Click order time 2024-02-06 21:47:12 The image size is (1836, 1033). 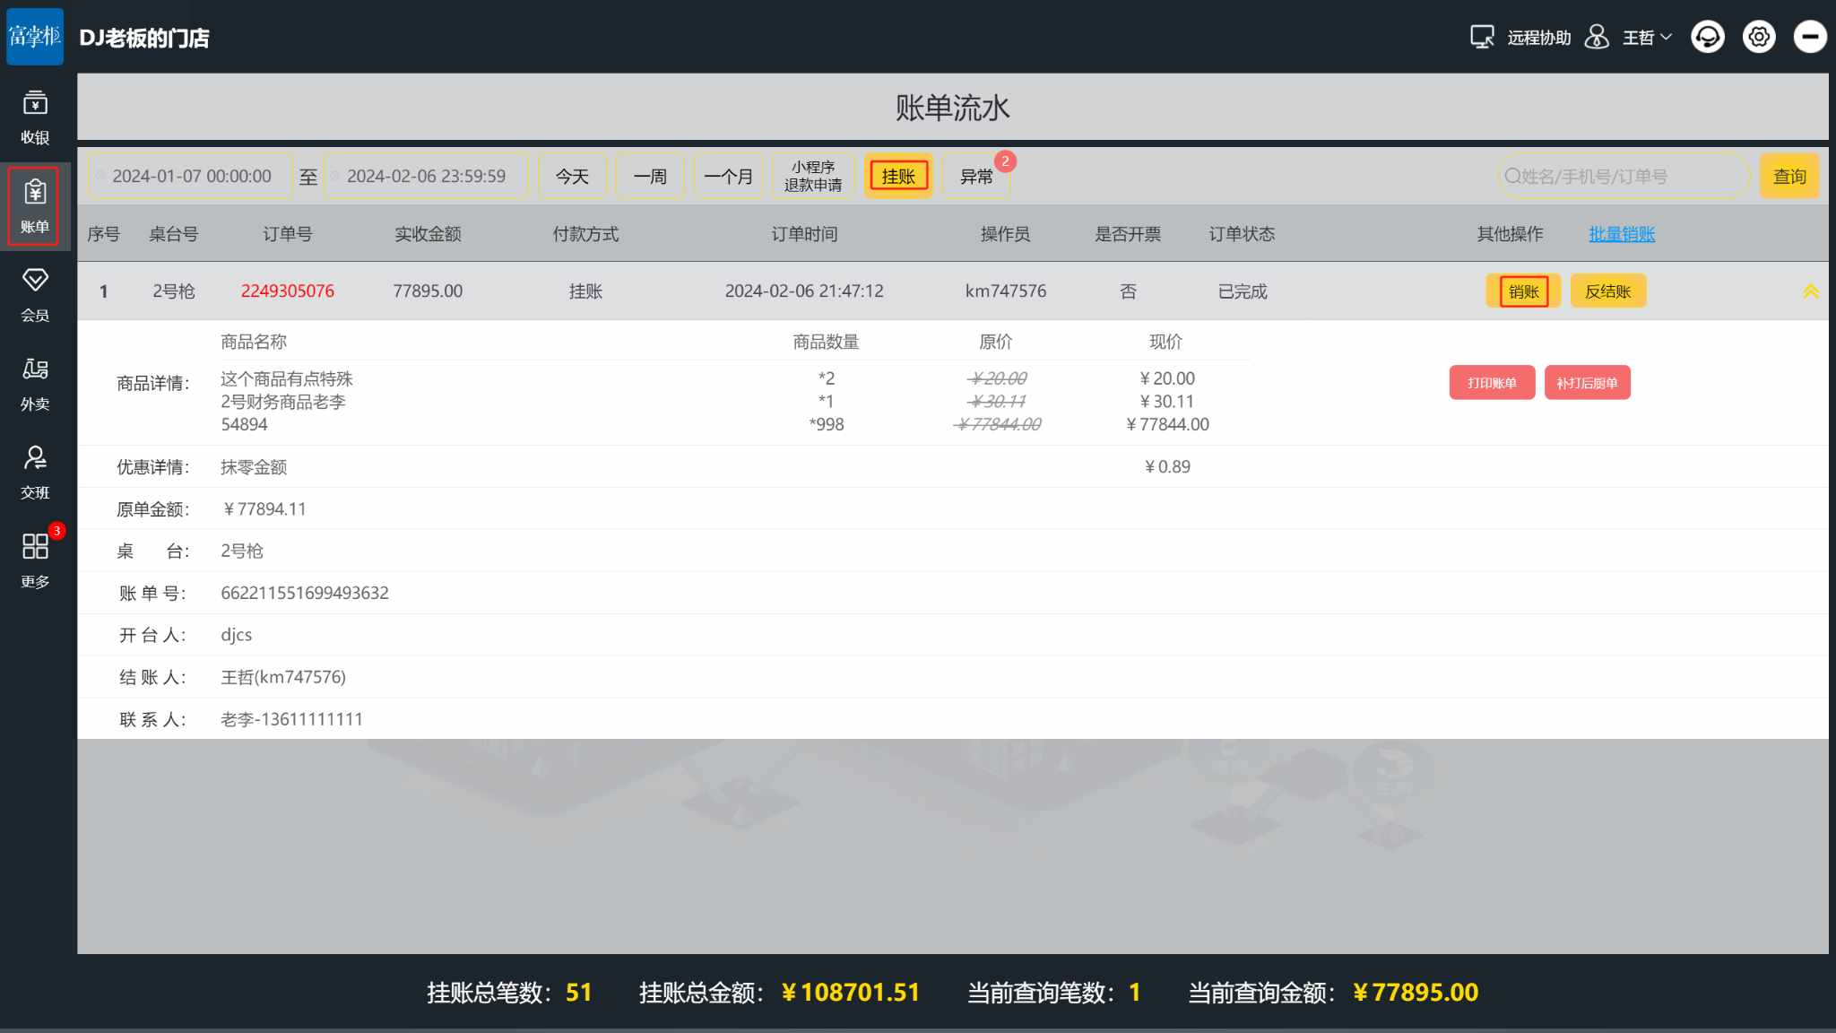(804, 291)
